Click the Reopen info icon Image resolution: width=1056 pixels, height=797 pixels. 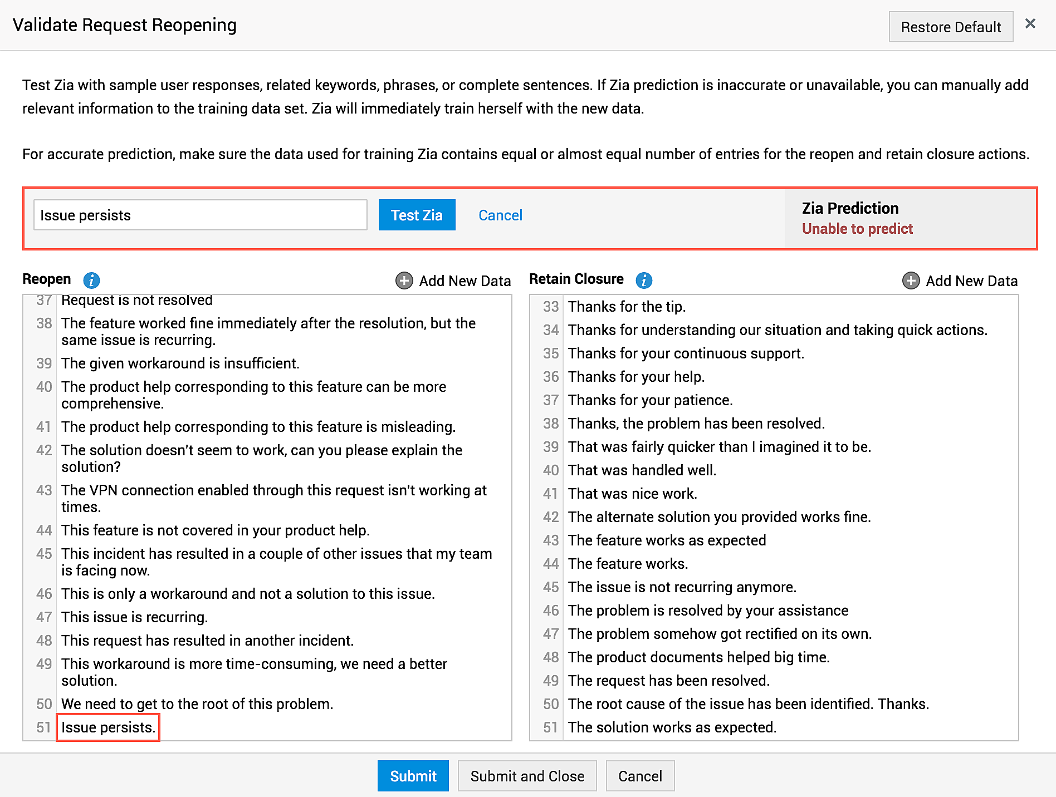(91, 280)
